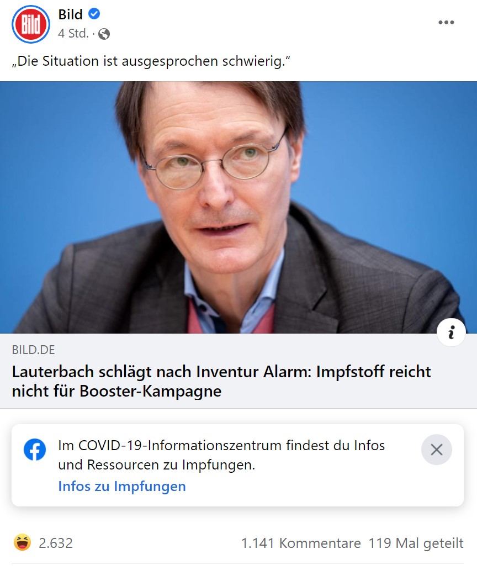Open the Infos zu Impfungen link
This screenshot has height=570, width=477.
tap(122, 486)
